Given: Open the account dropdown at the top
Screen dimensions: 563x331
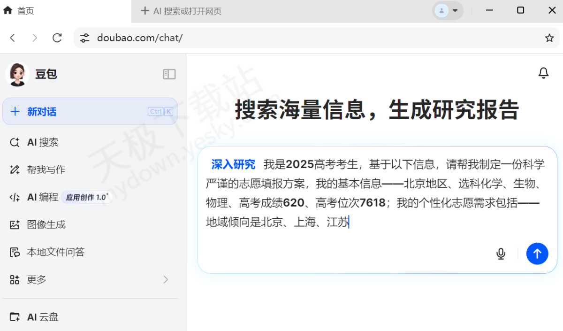Looking at the screenshot, I should 447,10.
